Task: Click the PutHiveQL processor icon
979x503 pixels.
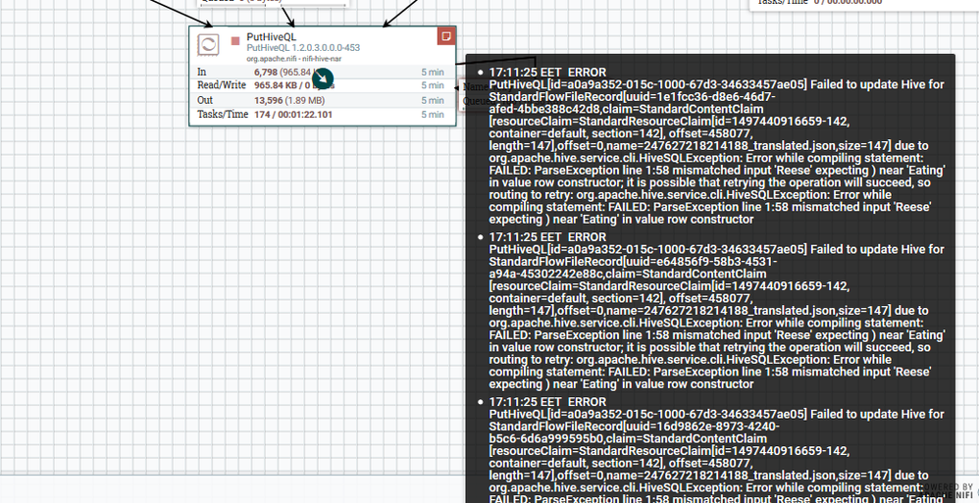Action: 208,44
